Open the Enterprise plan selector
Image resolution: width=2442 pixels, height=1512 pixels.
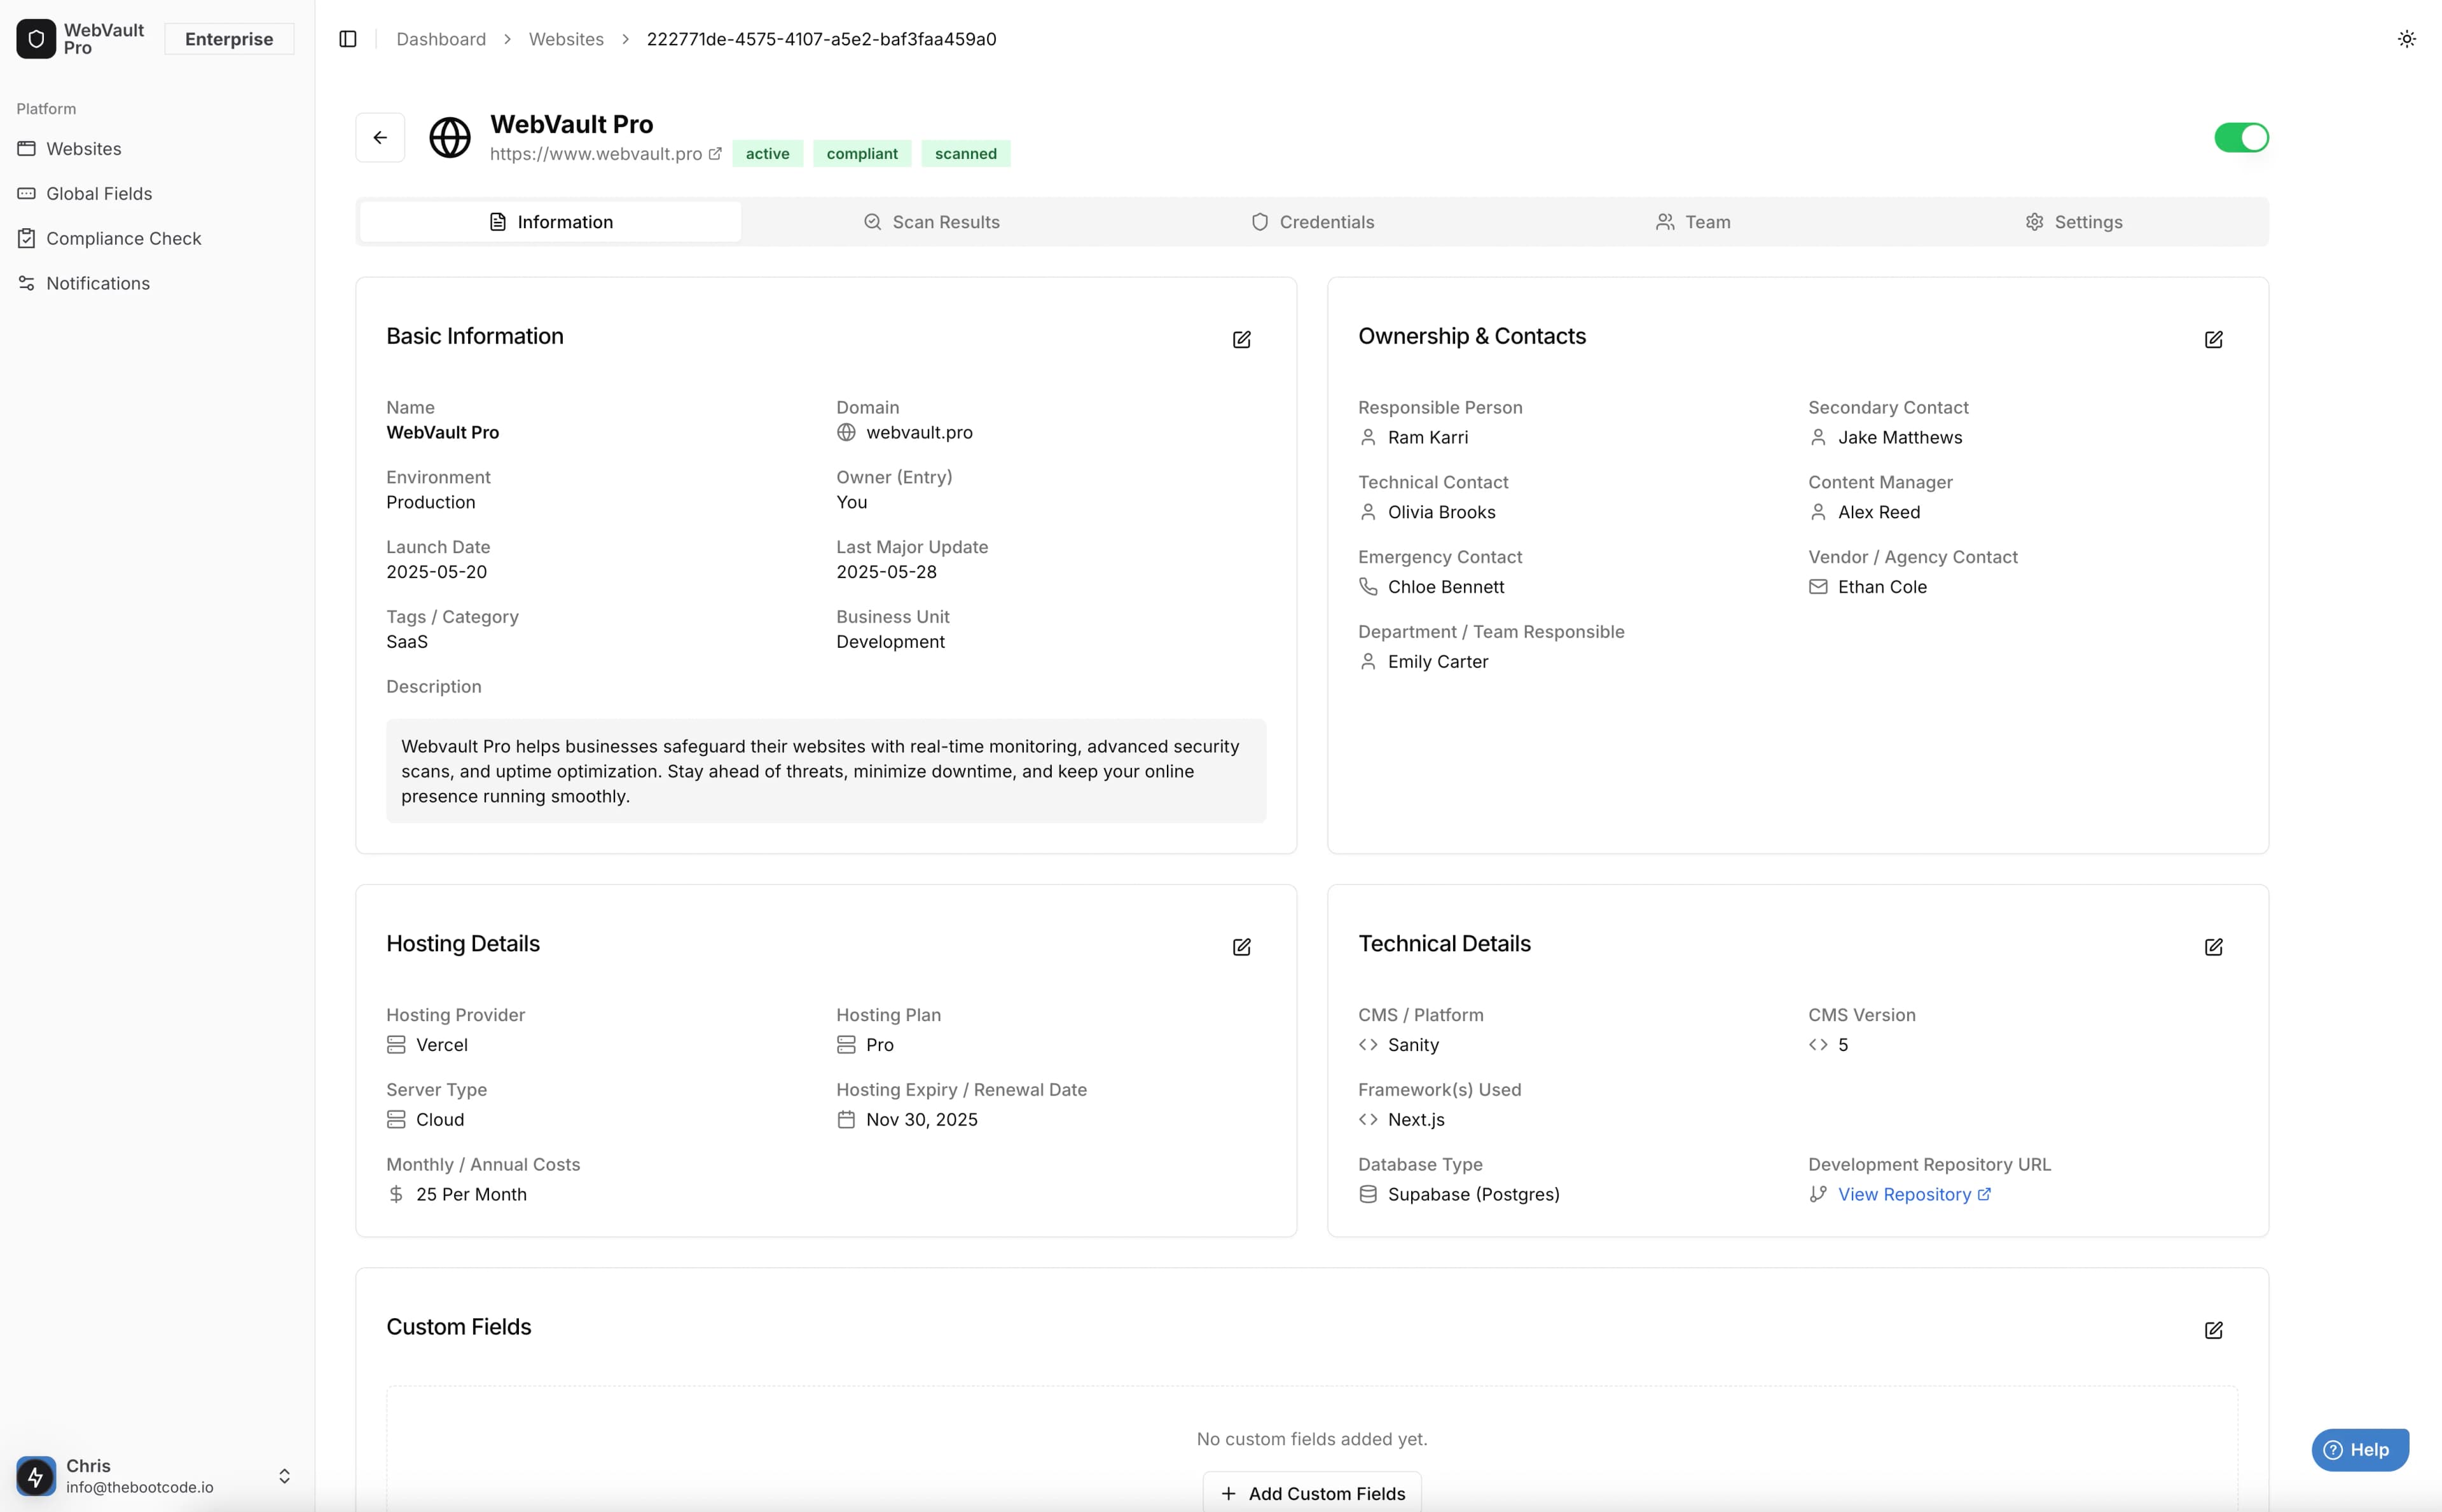pos(229,39)
